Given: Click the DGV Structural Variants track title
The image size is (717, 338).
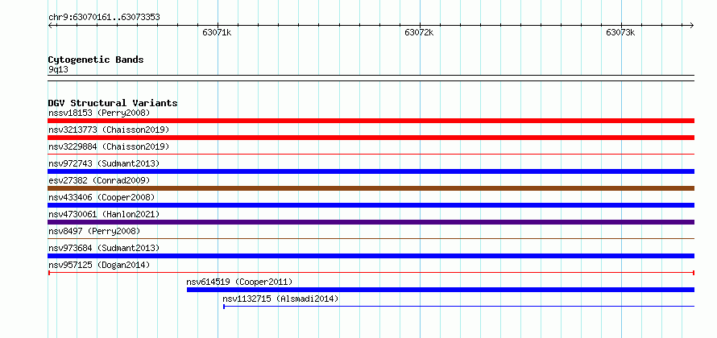Looking at the screenshot, I should (113, 103).
